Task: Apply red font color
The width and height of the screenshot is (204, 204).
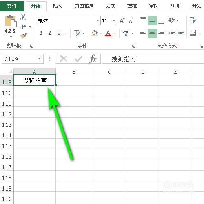Action: point(108,33)
